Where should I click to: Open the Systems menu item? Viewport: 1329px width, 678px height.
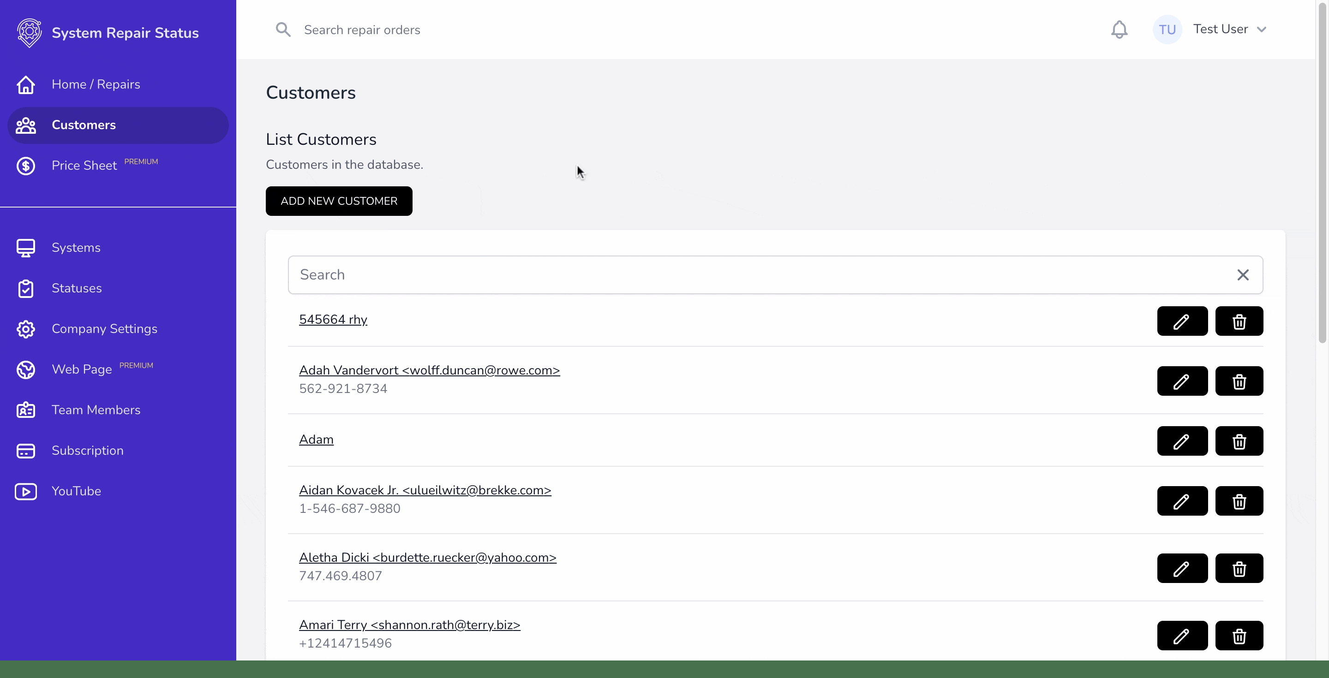[118, 248]
